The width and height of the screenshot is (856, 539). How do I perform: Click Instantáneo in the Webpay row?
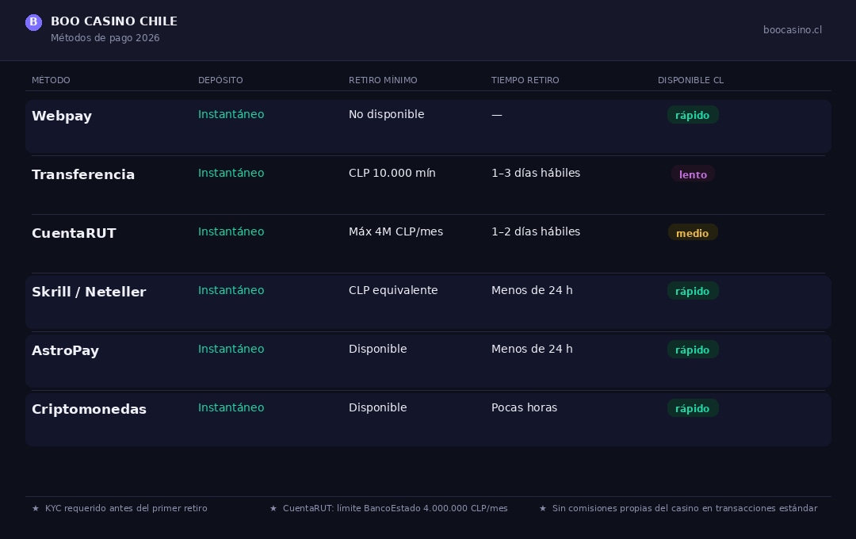231,114
